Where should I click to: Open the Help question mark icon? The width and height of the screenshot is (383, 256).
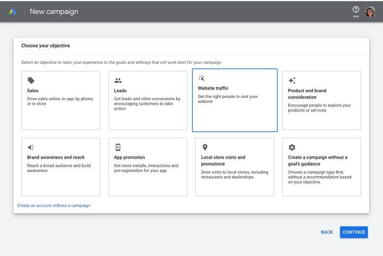pos(356,10)
